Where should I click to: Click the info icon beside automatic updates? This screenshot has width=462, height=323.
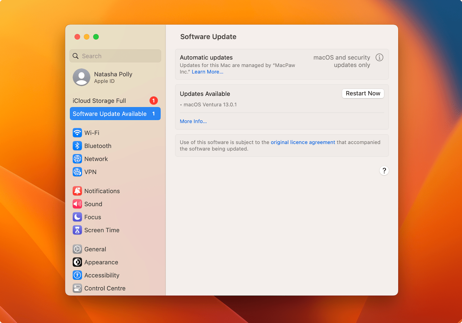[x=379, y=57]
